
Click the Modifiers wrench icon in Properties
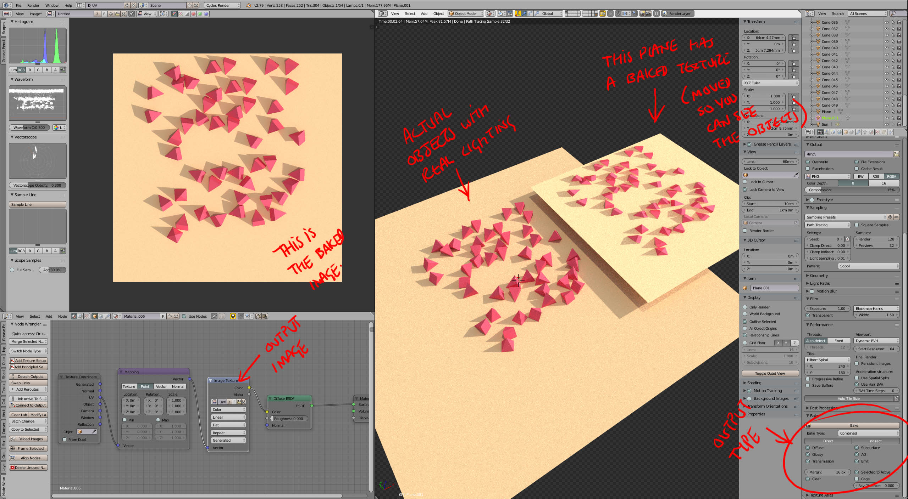858,132
